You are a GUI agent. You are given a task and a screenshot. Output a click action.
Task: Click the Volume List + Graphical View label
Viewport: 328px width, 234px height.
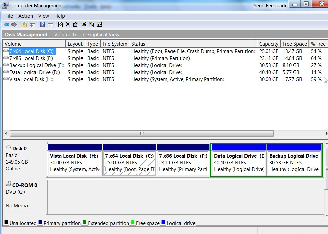[x=87, y=35]
